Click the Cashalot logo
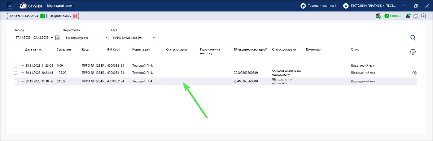The width and height of the screenshot is (433, 141). click(x=31, y=6)
